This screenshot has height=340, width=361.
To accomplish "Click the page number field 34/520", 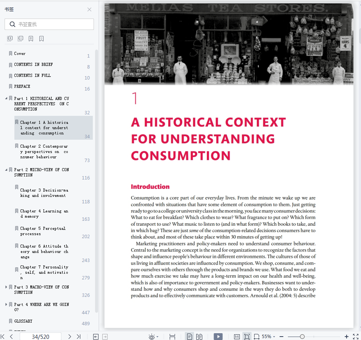I will (41, 337).
